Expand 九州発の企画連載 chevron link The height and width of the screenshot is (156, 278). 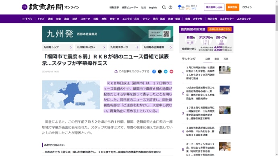coord(158,47)
